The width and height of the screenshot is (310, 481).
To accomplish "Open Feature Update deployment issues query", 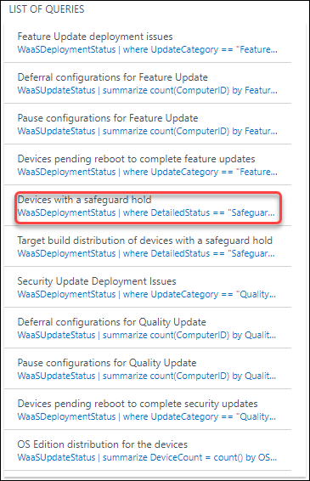I will pyautogui.click(x=95, y=37).
